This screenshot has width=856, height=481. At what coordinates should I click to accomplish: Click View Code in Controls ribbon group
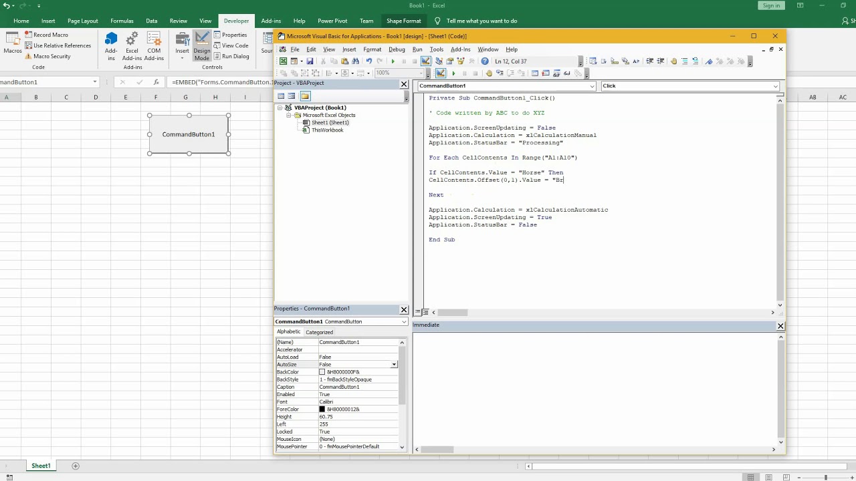pyautogui.click(x=231, y=45)
